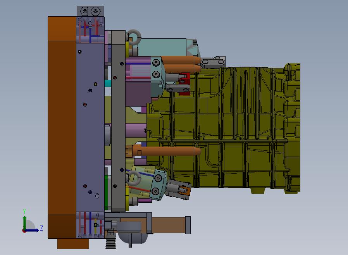Viewport: 348px width, 255px height.
Task: Select the long orange guide pin in the middle
Action: point(167,151)
